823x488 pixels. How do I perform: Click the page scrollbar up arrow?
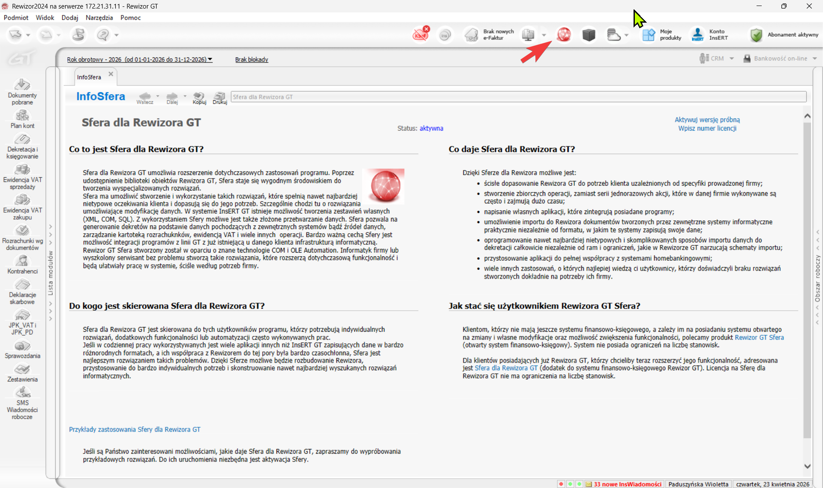(808, 116)
